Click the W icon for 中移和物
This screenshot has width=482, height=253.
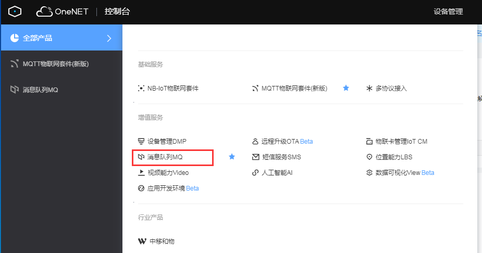[142, 242]
